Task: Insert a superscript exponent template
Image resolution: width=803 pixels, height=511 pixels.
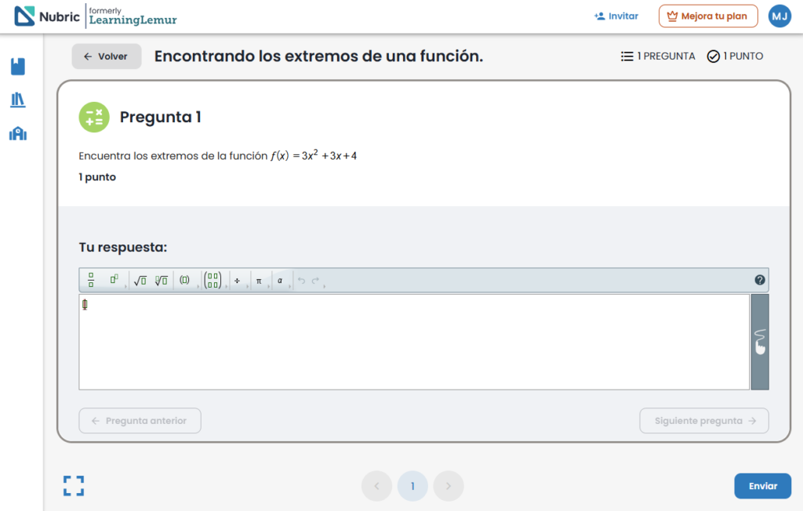Action: pyautogui.click(x=114, y=280)
